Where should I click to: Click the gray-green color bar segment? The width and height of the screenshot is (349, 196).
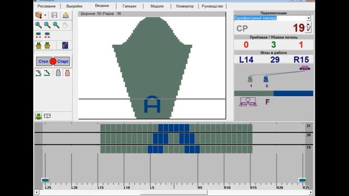point(254,94)
